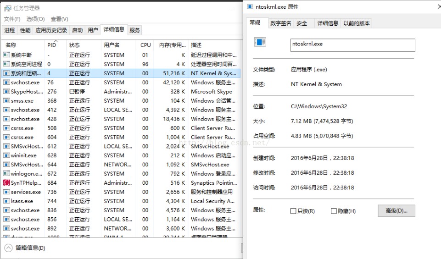Enable the 只读(R) read-only checkbox
The width and height of the screenshot is (441, 259).
293,211
